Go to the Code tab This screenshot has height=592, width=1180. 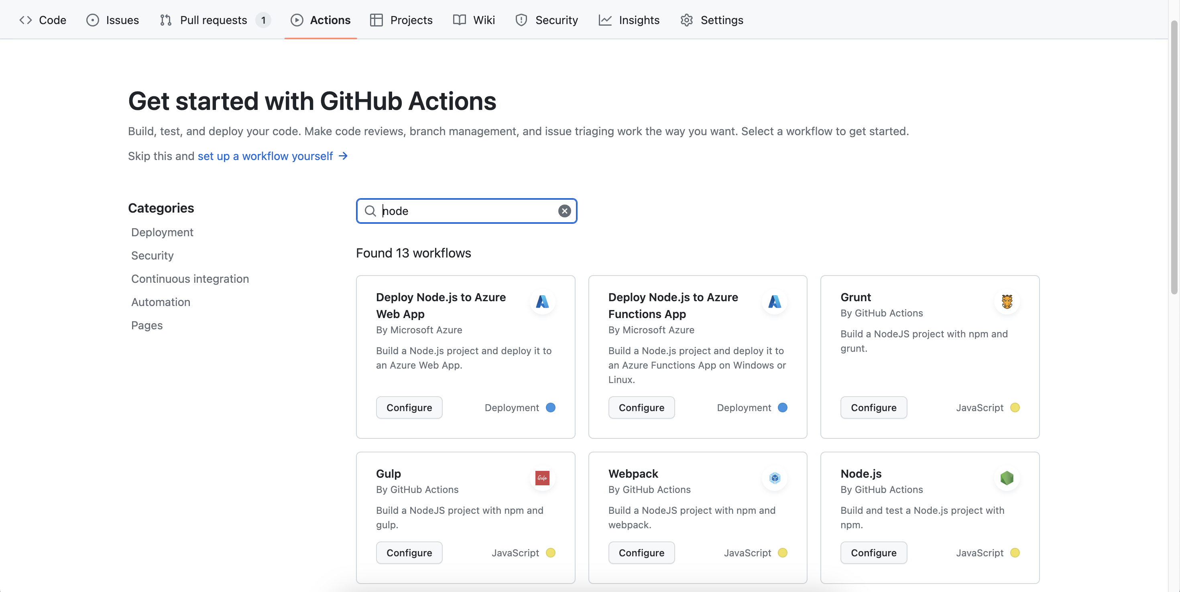43,20
